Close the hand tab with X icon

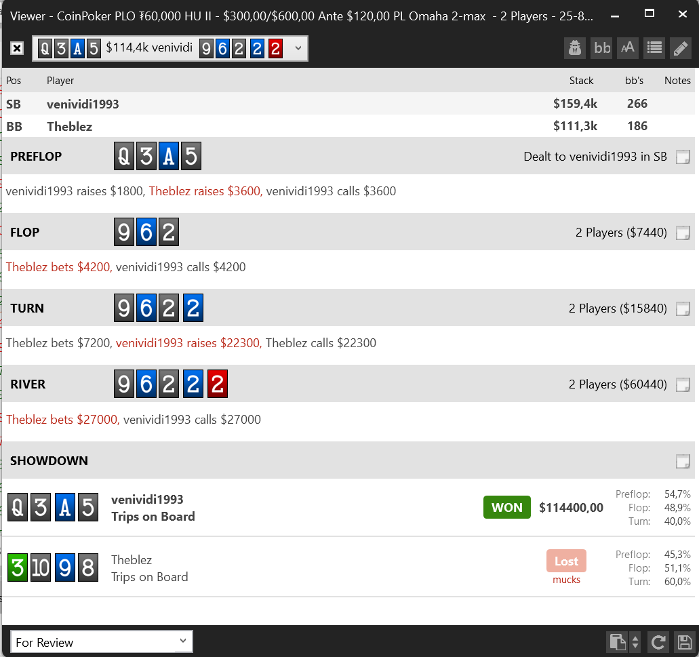(x=17, y=47)
